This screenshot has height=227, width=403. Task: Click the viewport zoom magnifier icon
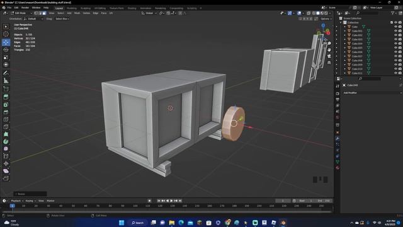pos(329,44)
